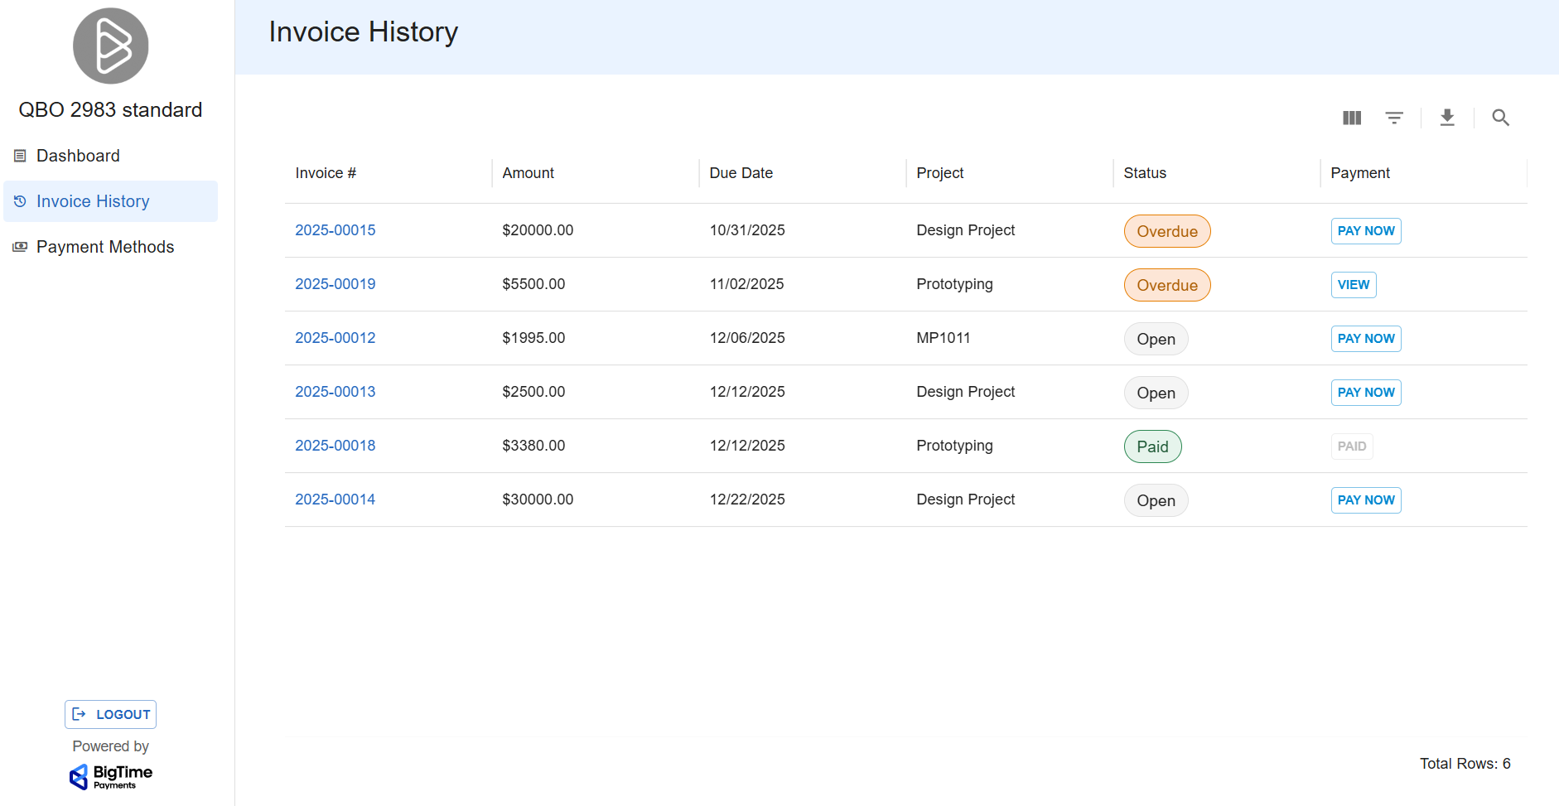Open the show/hide columns icon
The width and height of the screenshot is (1559, 806).
coord(1352,118)
